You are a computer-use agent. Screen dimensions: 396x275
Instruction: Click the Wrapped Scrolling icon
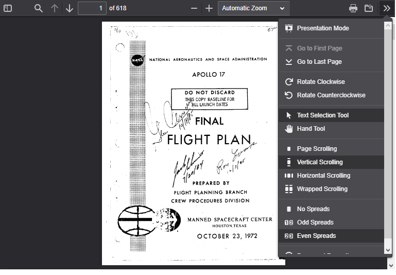(289, 189)
